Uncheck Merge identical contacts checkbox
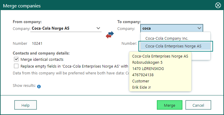Viewport: 224px width, 115px height. (x=16, y=59)
